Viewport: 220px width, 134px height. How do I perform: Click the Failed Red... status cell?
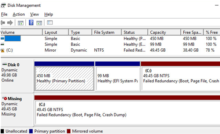135,50
